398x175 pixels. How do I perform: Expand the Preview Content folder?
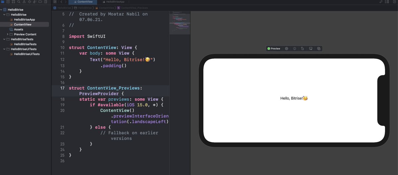8,34
